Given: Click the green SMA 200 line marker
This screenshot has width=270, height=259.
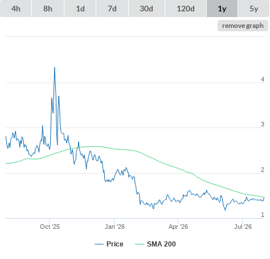Looking at the screenshot, I should (x=140, y=244).
